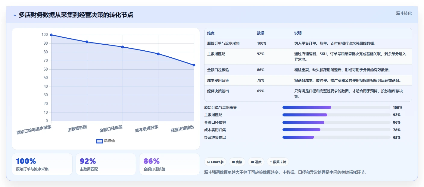Select table cell 金额口径核验

point(218,70)
